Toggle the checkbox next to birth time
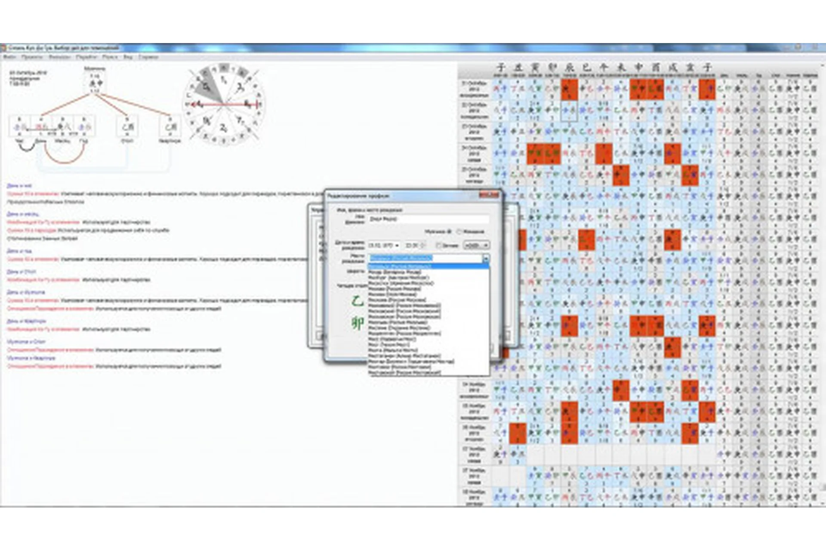The image size is (826, 551). point(438,245)
